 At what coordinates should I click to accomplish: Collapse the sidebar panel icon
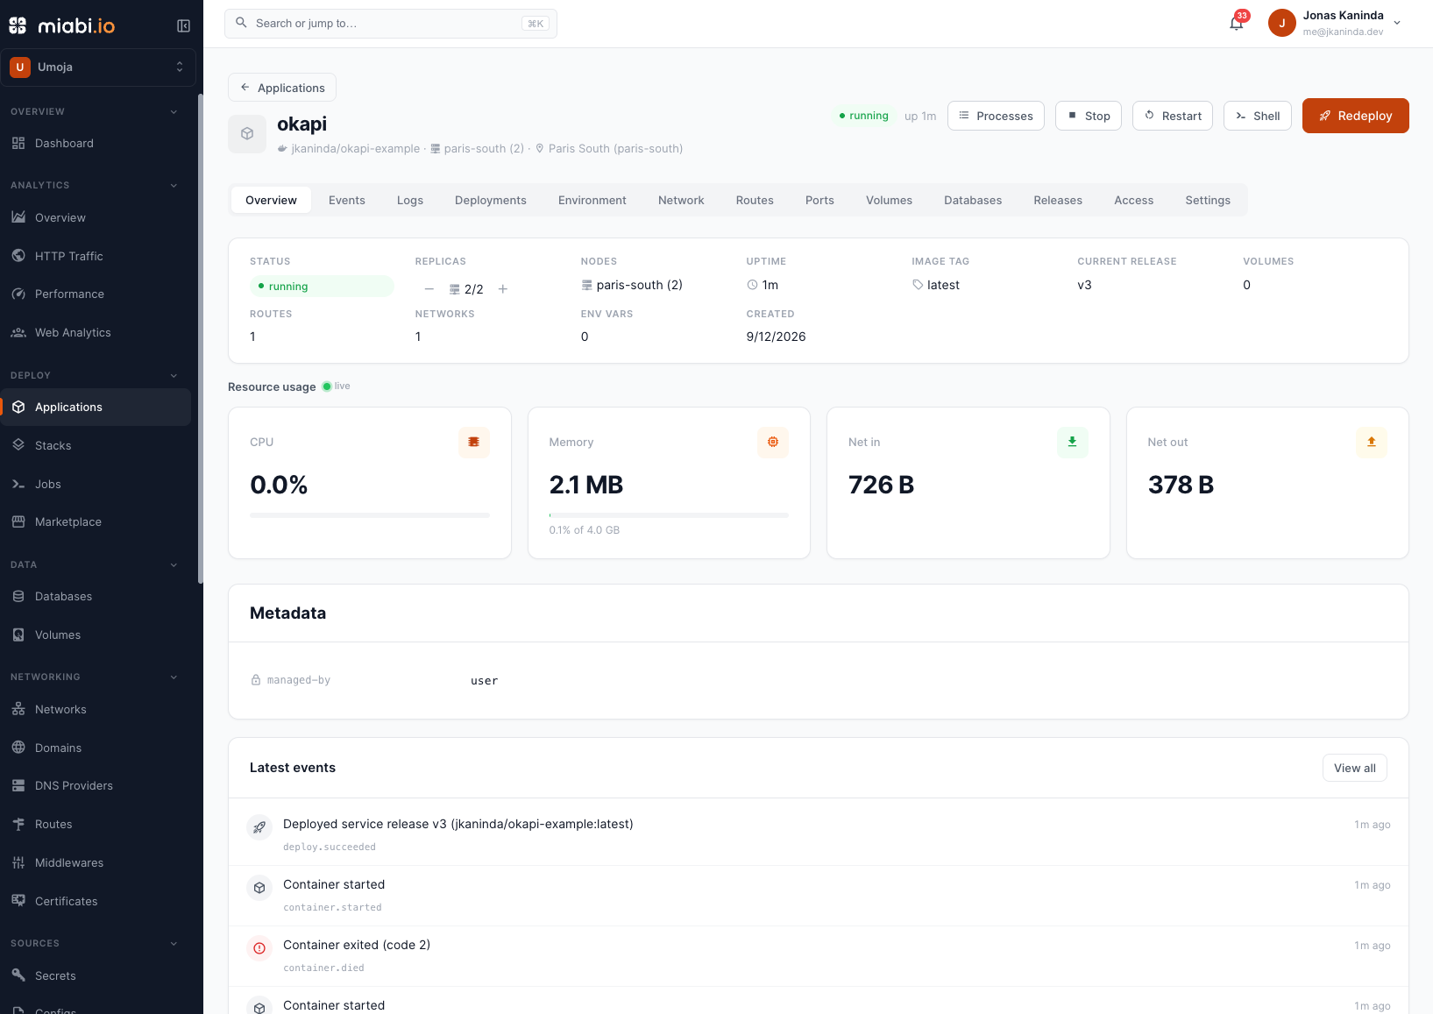pyautogui.click(x=183, y=25)
